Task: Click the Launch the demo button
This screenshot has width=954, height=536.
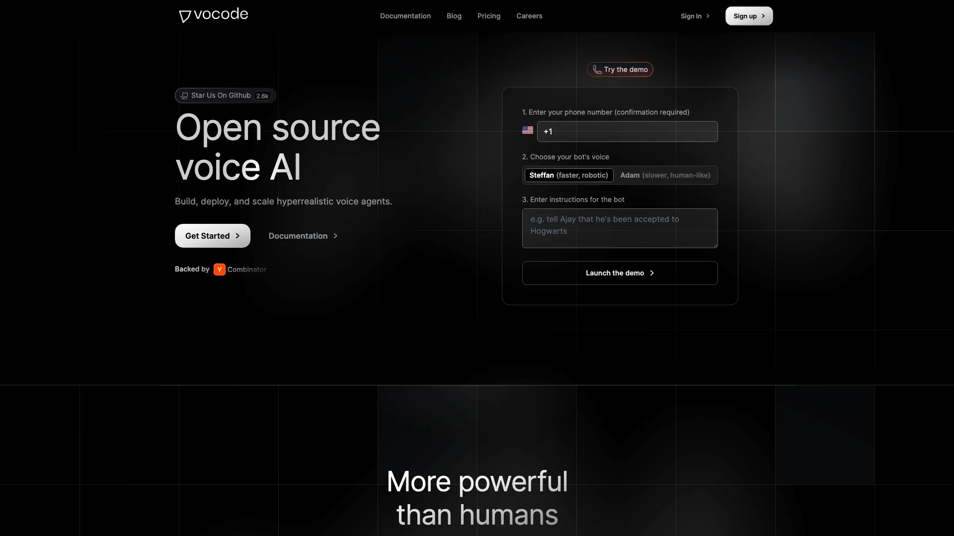Action: click(620, 273)
